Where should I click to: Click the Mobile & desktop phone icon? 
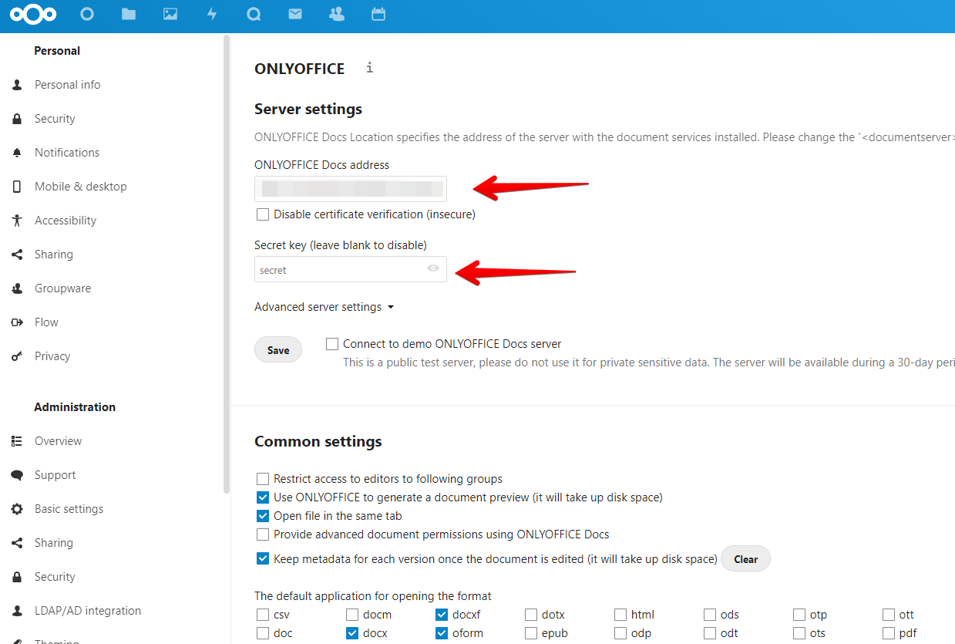(x=17, y=187)
